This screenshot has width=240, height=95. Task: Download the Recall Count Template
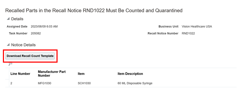30,56
